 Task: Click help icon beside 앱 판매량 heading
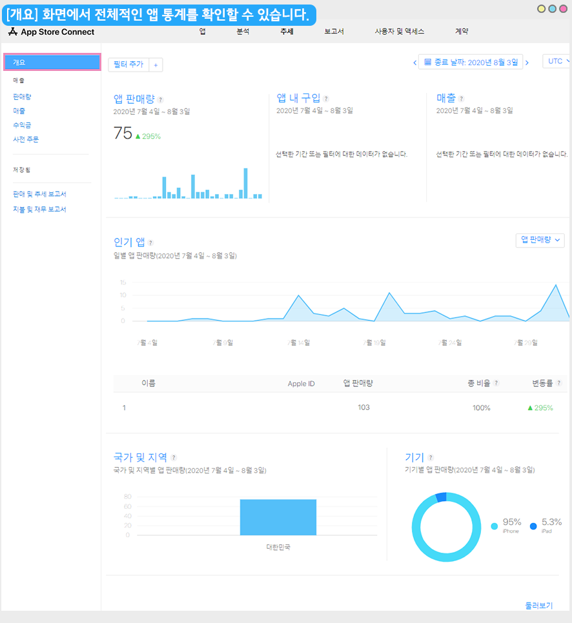coord(161,99)
